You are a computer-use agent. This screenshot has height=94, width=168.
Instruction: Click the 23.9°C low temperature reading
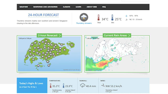[x=69, y=86]
